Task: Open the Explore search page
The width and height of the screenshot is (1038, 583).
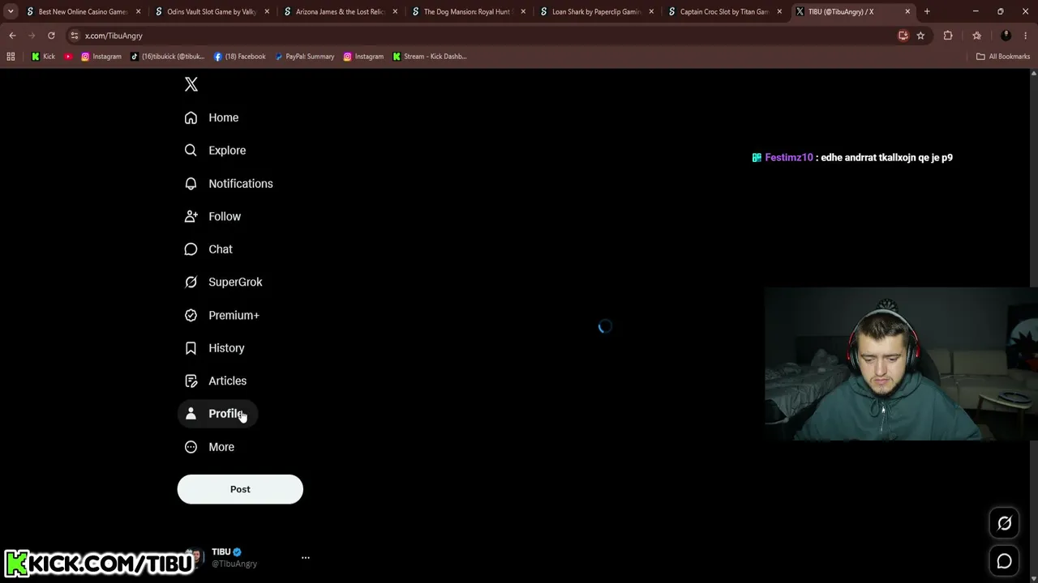Action: click(x=215, y=151)
